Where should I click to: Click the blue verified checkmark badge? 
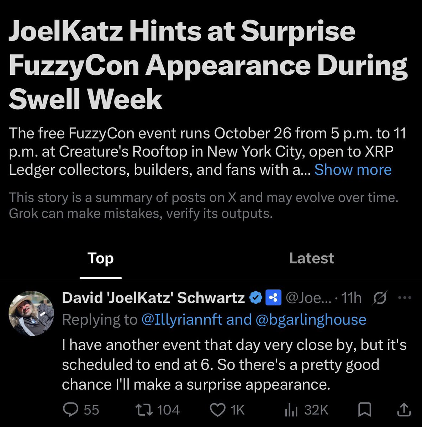[x=255, y=297]
